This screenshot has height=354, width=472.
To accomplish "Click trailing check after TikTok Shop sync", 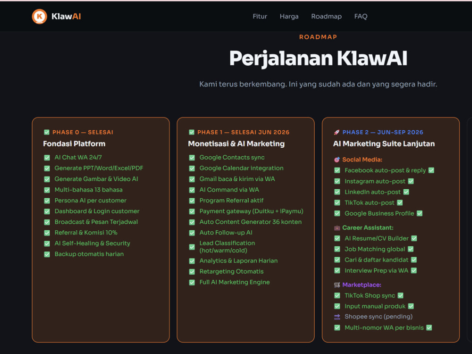I will coord(400,295).
